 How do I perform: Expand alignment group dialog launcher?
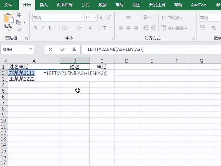pyautogui.click(x=193, y=39)
